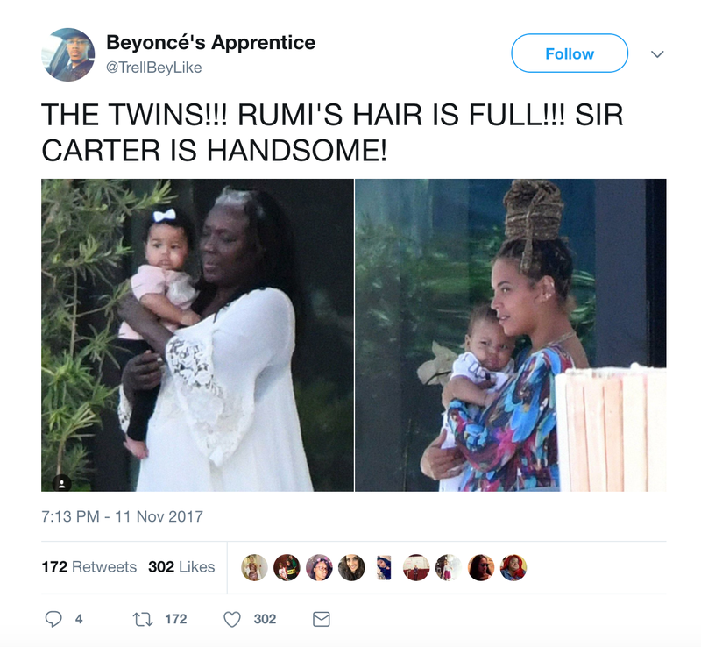Click the reply speech bubble icon
Screen dimensions: 701x647
click(x=53, y=619)
